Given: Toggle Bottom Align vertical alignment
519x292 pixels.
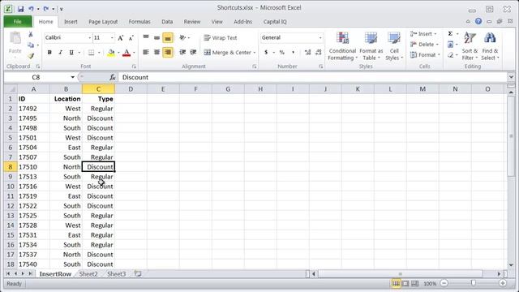Looking at the screenshot, I should tap(168, 38).
